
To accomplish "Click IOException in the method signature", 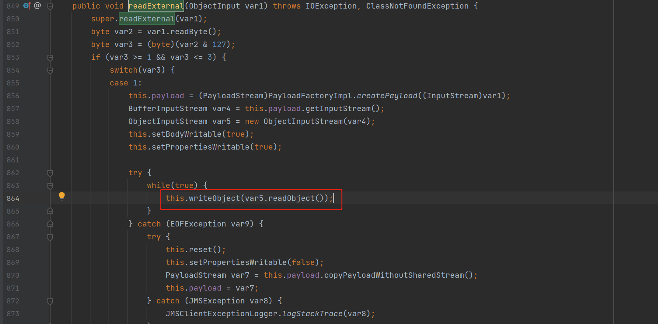I will (331, 6).
